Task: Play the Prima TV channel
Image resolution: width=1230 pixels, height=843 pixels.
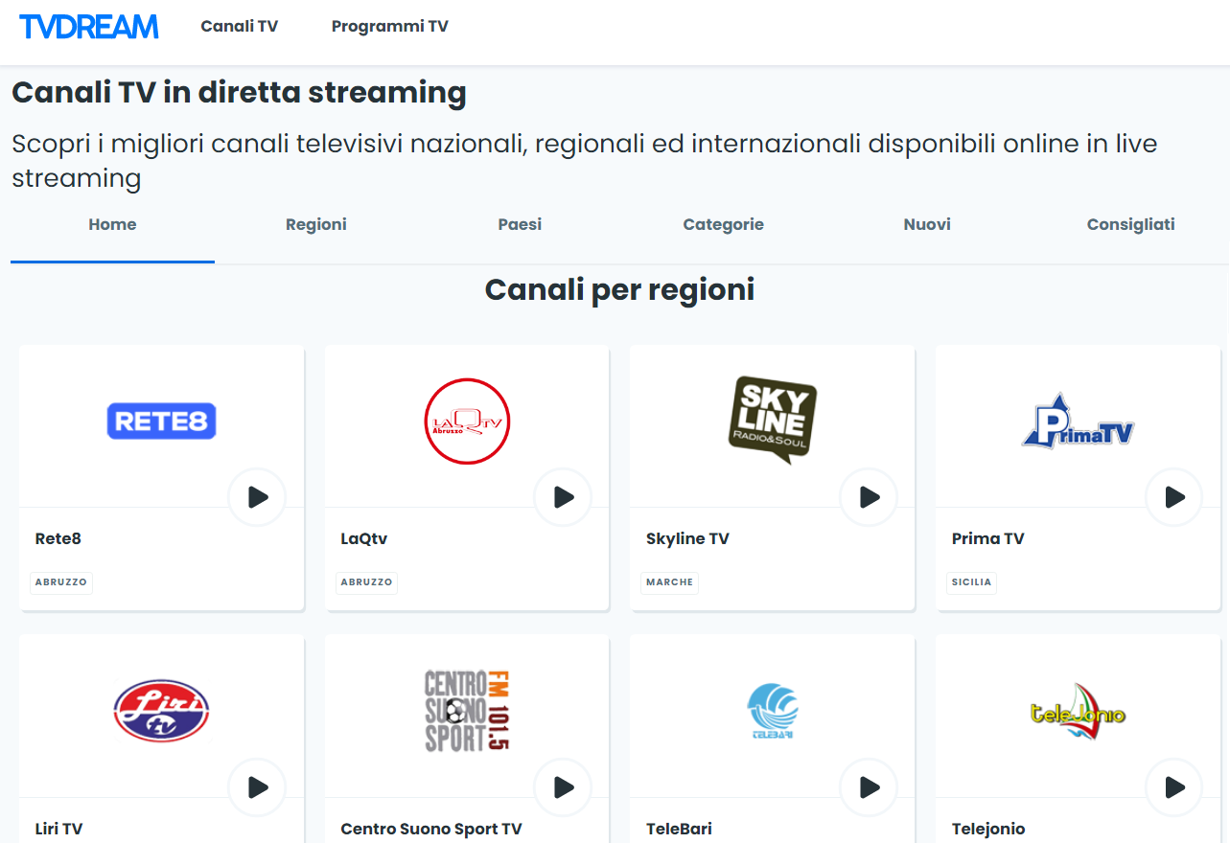Action: tap(1173, 497)
